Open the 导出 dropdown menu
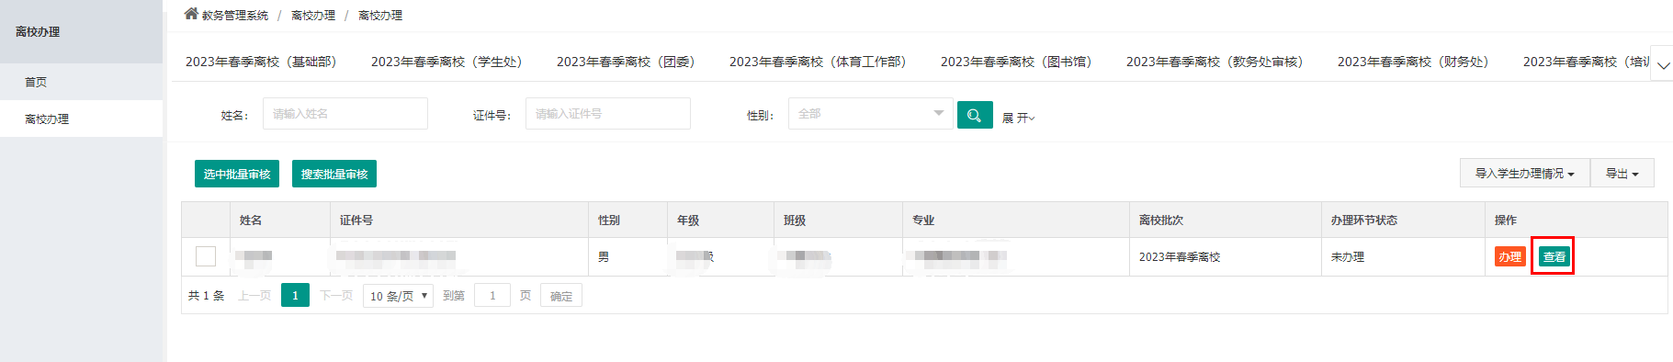The height and width of the screenshot is (362, 1673). [1622, 173]
